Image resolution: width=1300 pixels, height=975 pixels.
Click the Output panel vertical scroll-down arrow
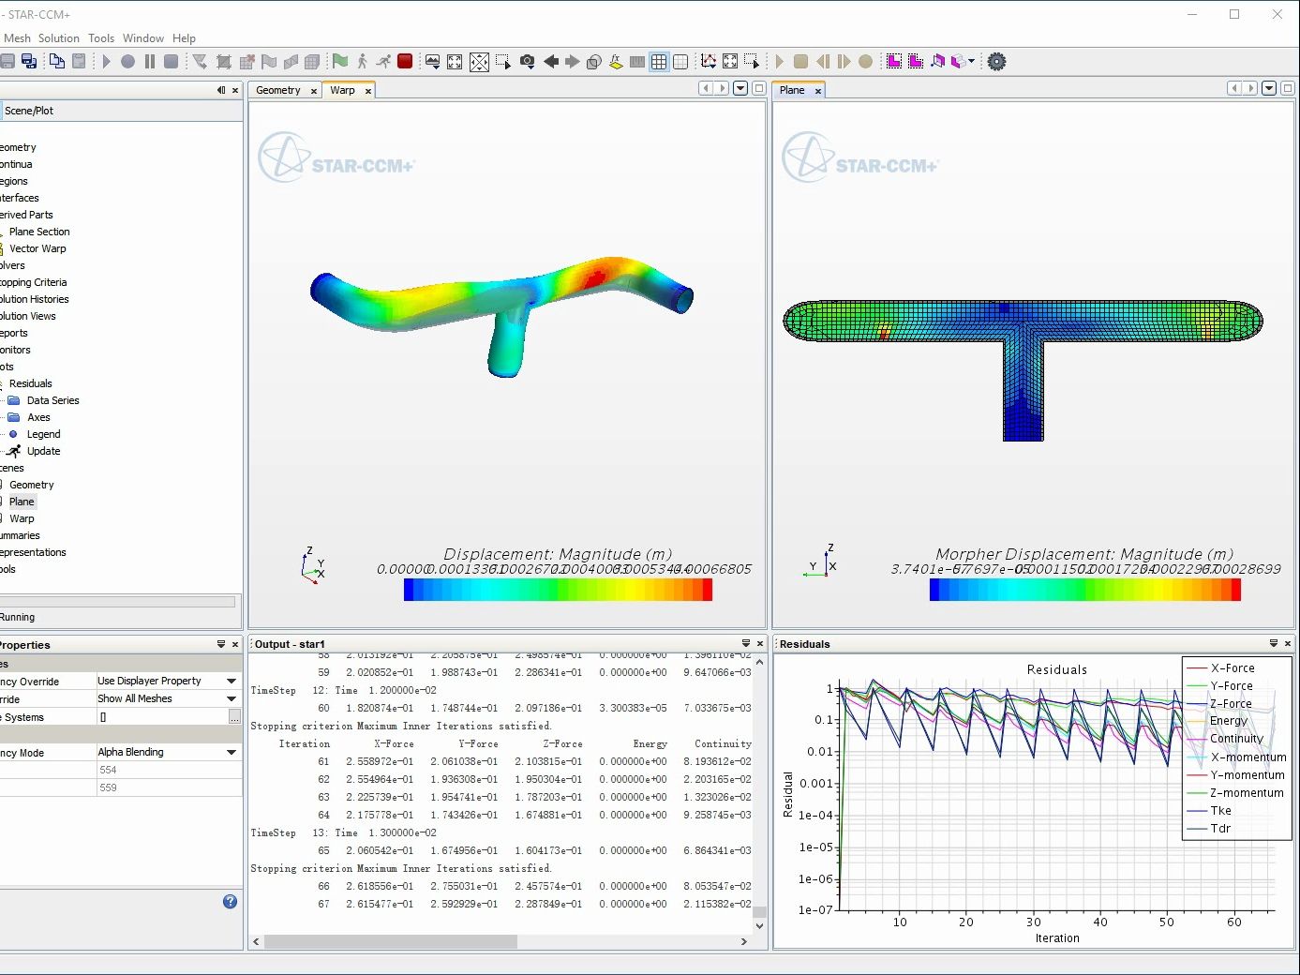759,926
